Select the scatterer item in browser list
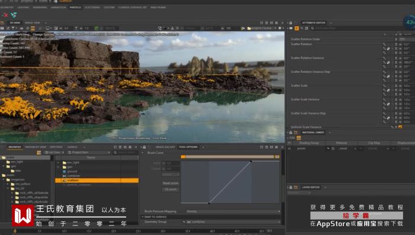 click(97, 181)
